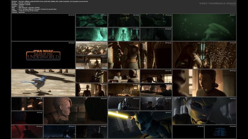Open the Star Wars Tales of the Underworld title thumbnail
The image size is (248, 139).
(x=43, y=55)
